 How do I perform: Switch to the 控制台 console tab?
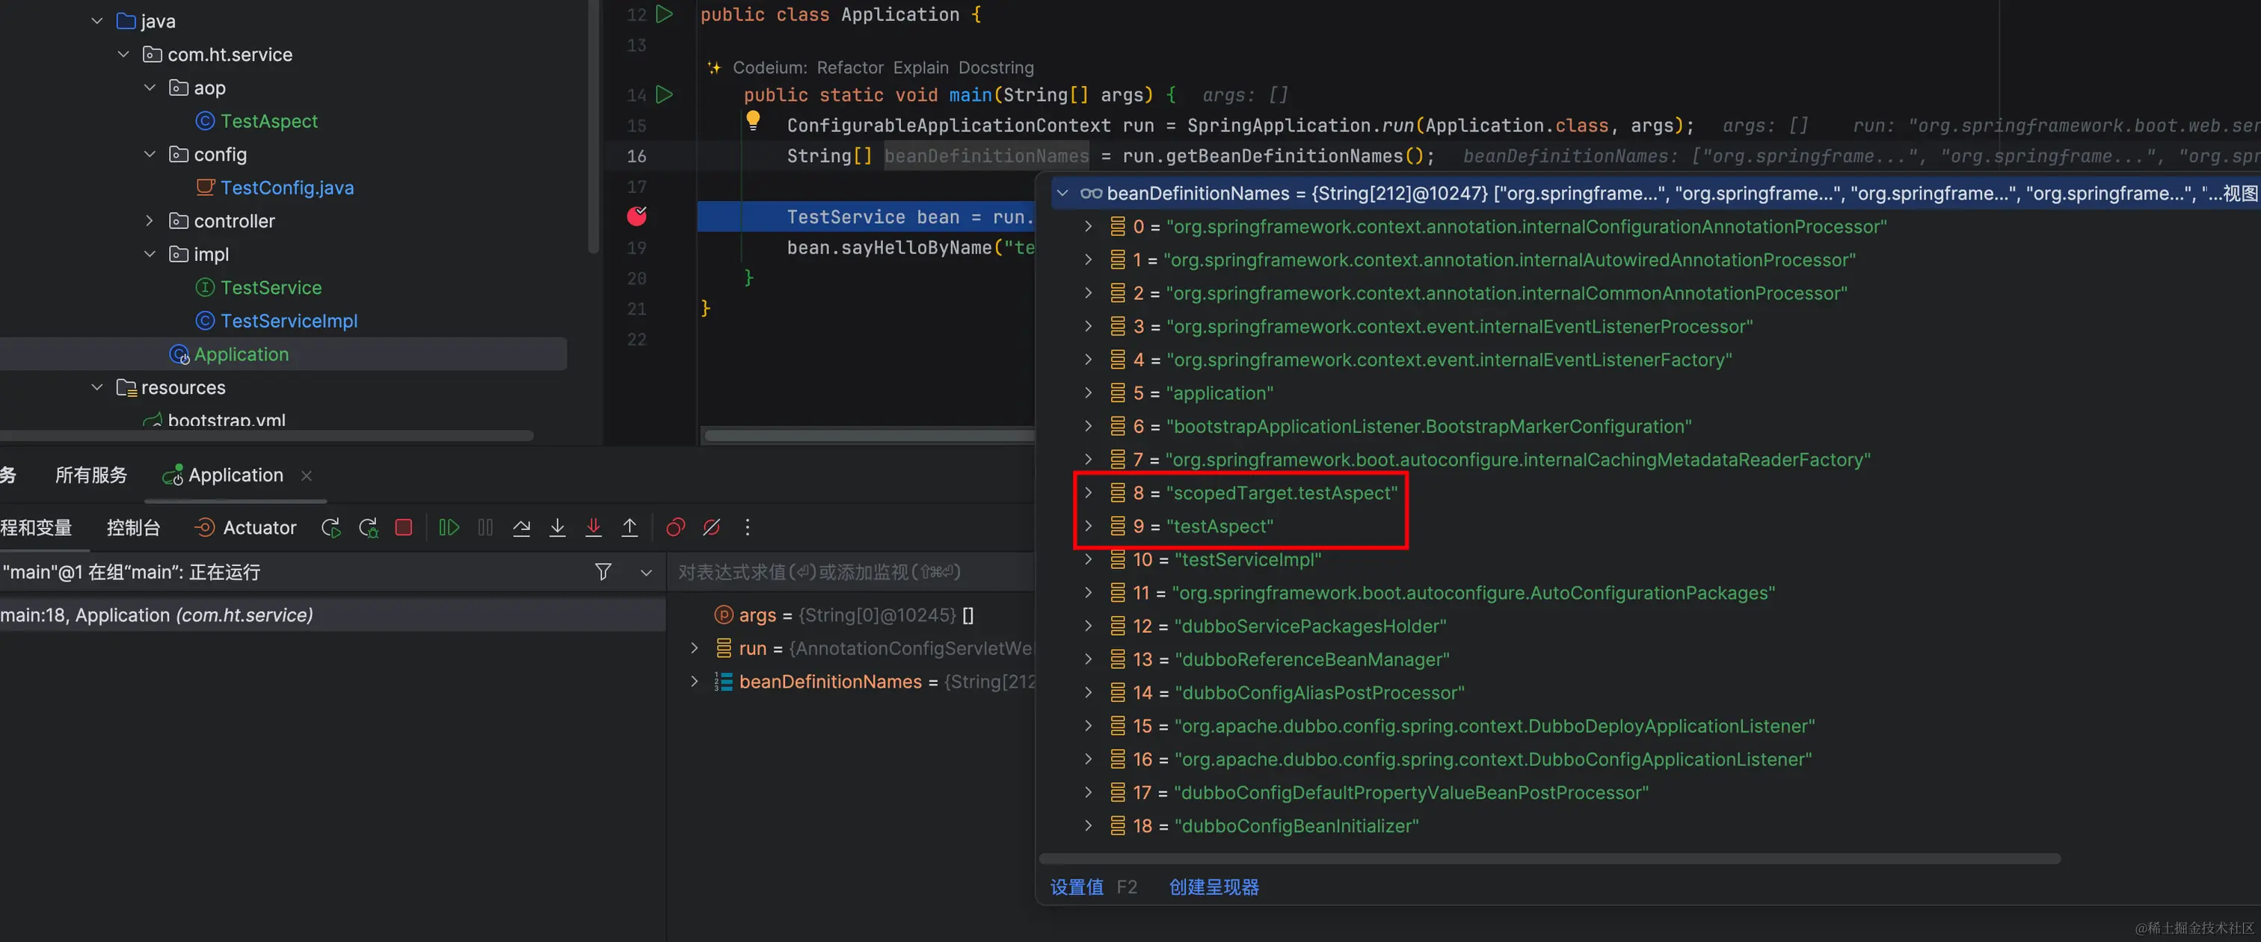point(133,528)
